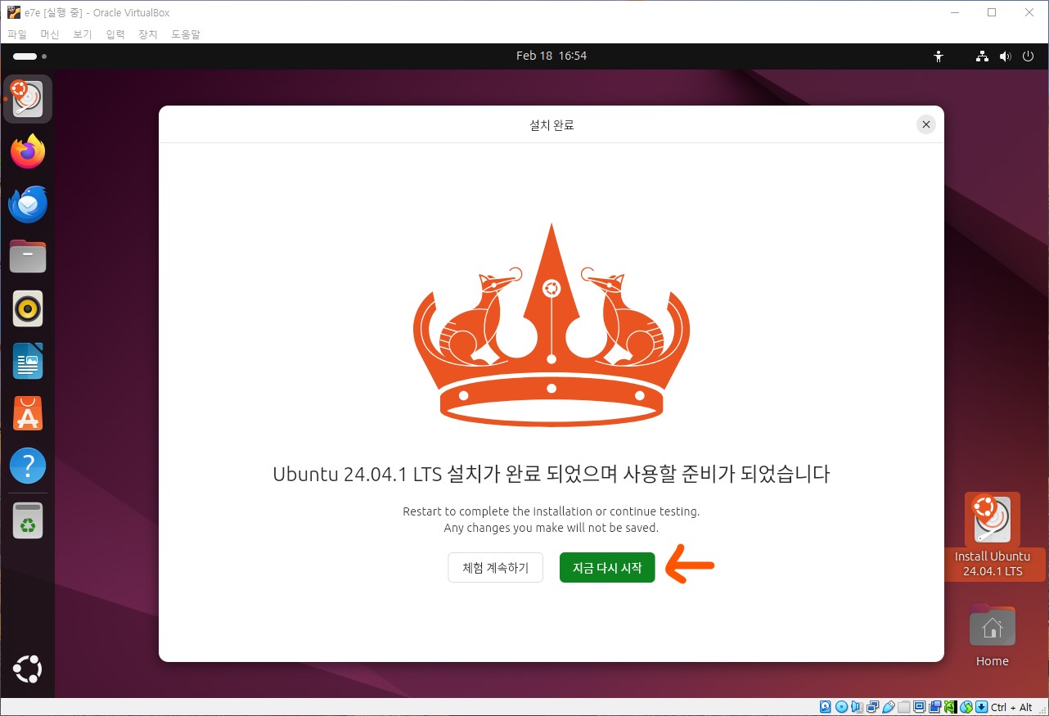The width and height of the screenshot is (1049, 716).
Task: Click the orange crown illustration
Action: 552,325
